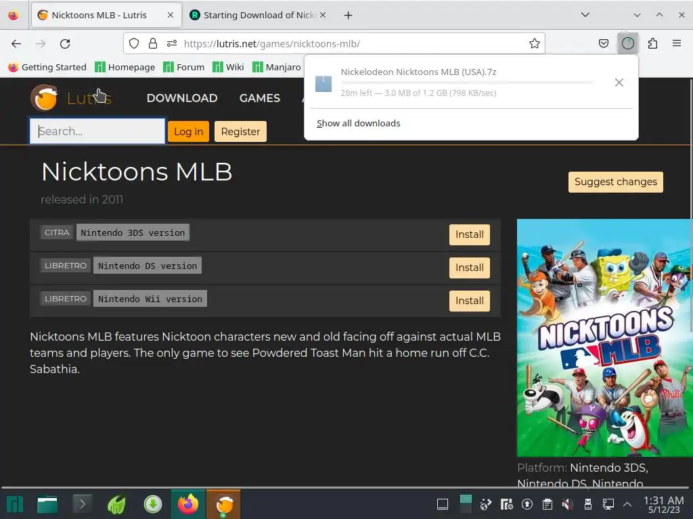Click the Nintendo Wii version label
The height and width of the screenshot is (519, 693).
pyautogui.click(x=150, y=299)
